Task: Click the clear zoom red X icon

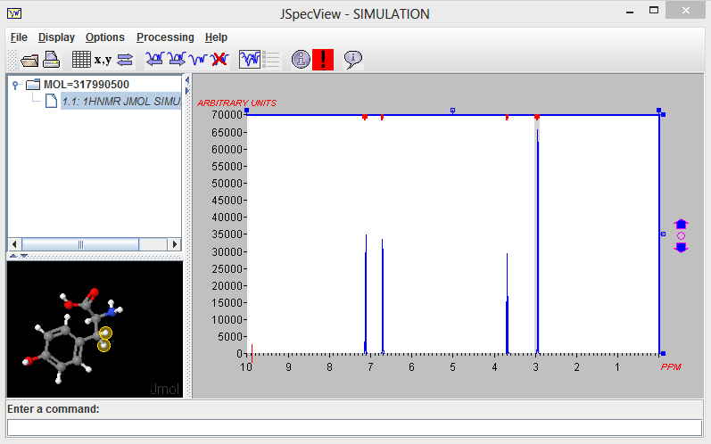Action: (x=220, y=60)
